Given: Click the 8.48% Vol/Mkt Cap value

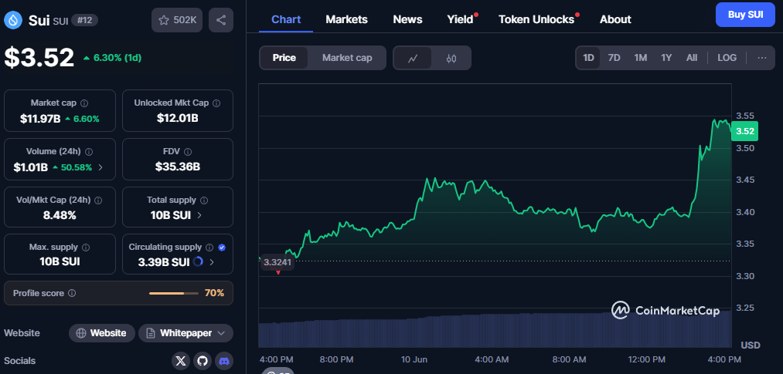Looking at the screenshot, I should pyautogui.click(x=60, y=216).
